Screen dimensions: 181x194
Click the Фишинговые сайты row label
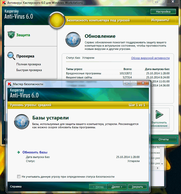point(79,77)
